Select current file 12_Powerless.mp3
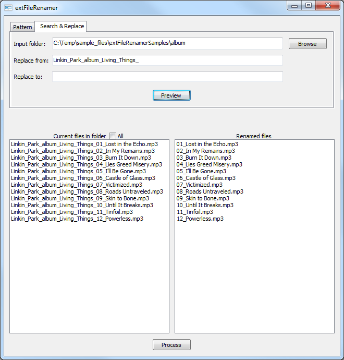344x360 pixels. point(77,219)
